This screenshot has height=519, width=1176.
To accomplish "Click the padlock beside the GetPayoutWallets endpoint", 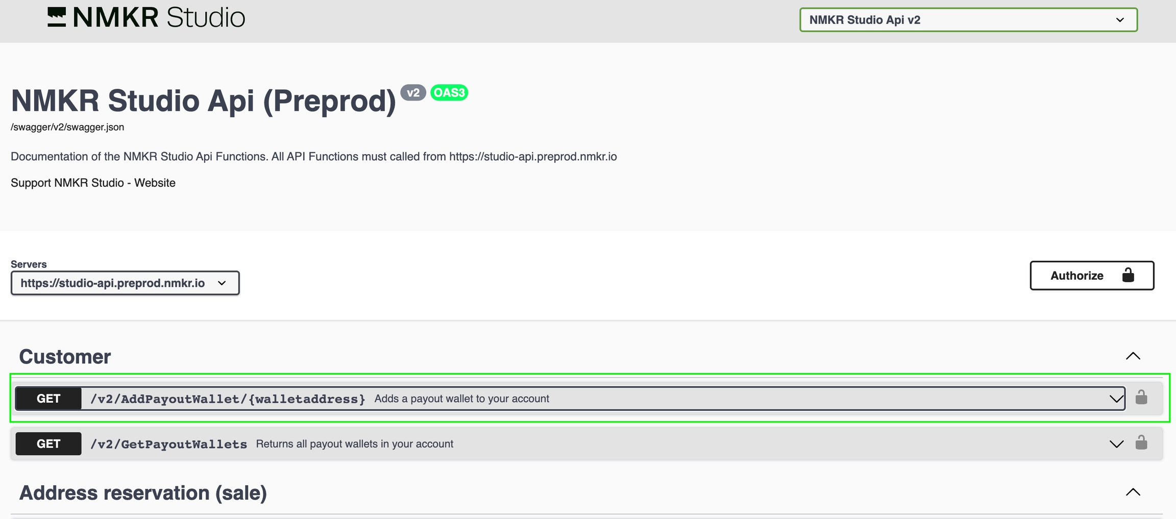I will pyautogui.click(x=1141, y=443).
